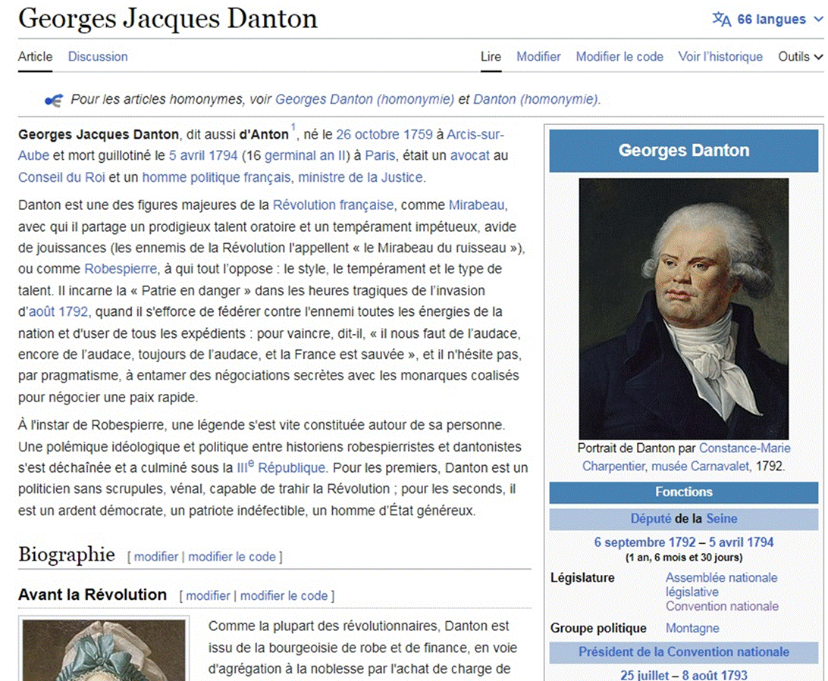Image resolution: width=828 pixels, height=681 pixels.
Task: Click modifier le code next to Avant la Révolution
Action: [284, 595]
